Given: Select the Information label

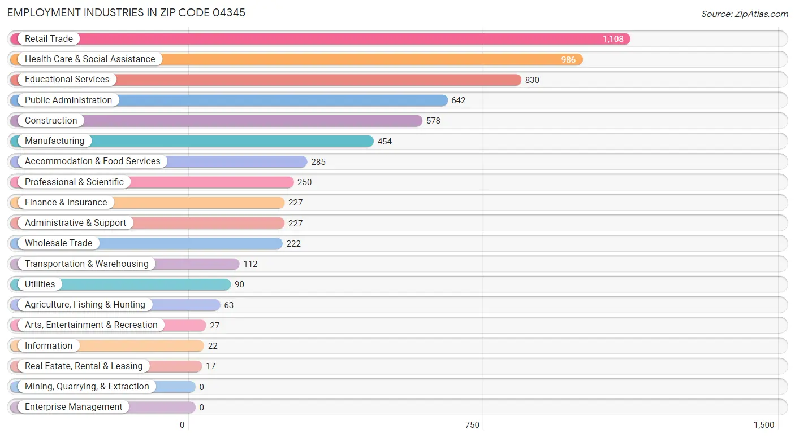Looking at the screenshot, I should pyautogui.click(x=49, y=346).
